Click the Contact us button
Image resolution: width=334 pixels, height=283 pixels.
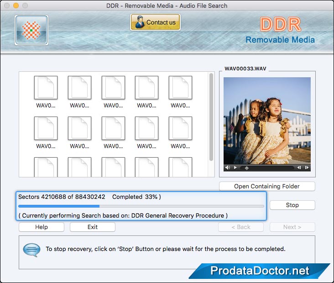(x=155, y=22)
